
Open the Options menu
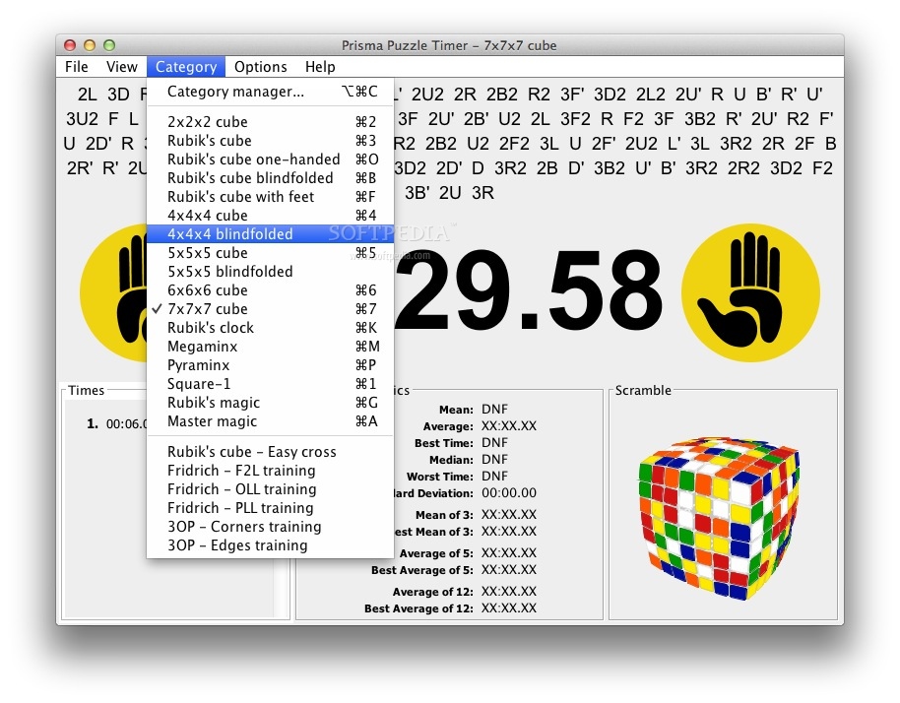coord(260,66)
